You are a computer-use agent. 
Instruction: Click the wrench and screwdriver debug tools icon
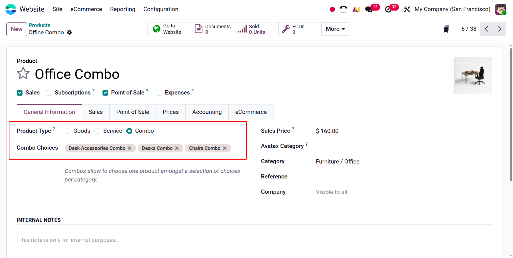[x=407, y=9]
